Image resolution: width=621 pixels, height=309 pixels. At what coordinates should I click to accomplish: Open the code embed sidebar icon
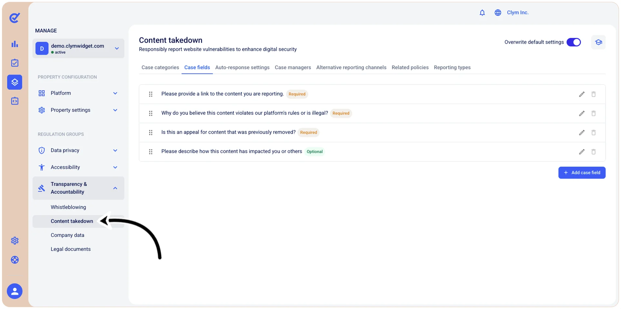[x=15, y=101]
